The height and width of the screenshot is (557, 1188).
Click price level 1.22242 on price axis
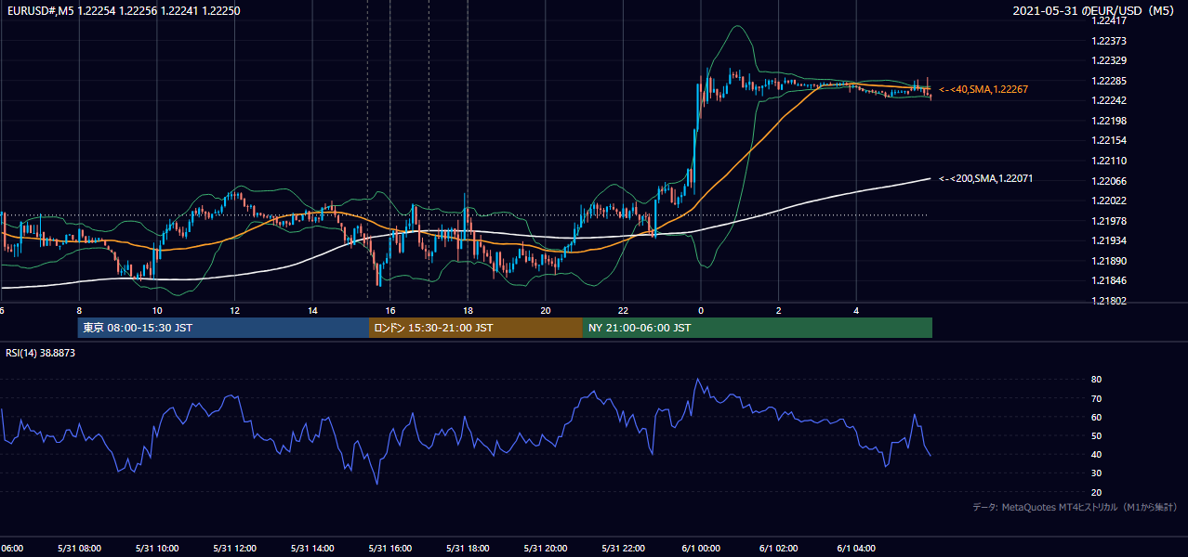click(x=1111, y=100)
